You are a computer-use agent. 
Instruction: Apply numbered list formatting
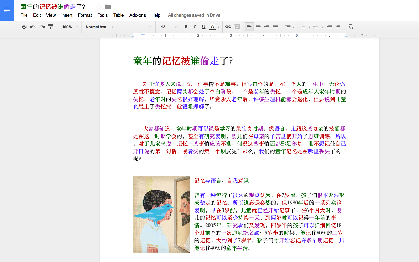303,27
